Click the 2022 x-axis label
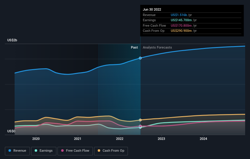 coord(120,139)
